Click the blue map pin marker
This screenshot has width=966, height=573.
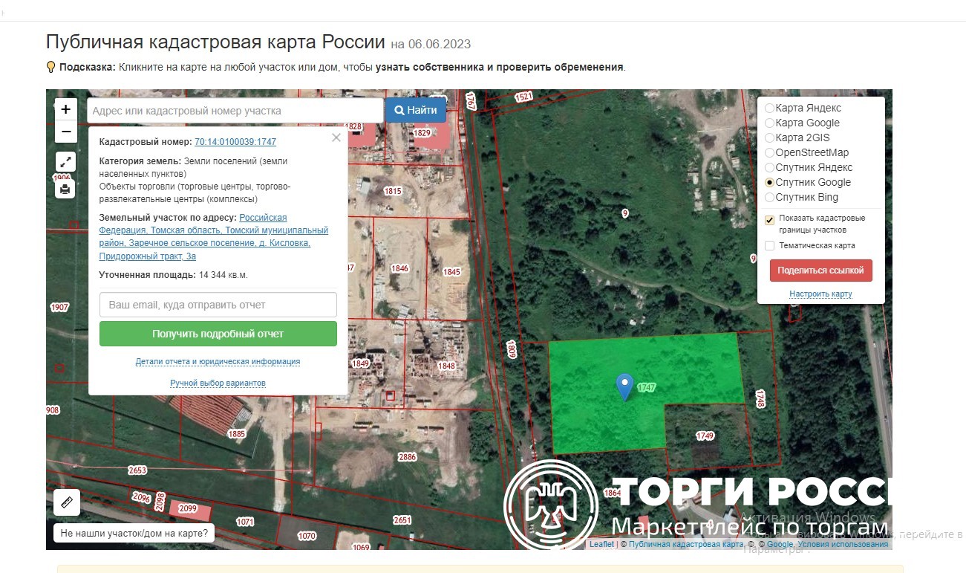tap(625, 386)
